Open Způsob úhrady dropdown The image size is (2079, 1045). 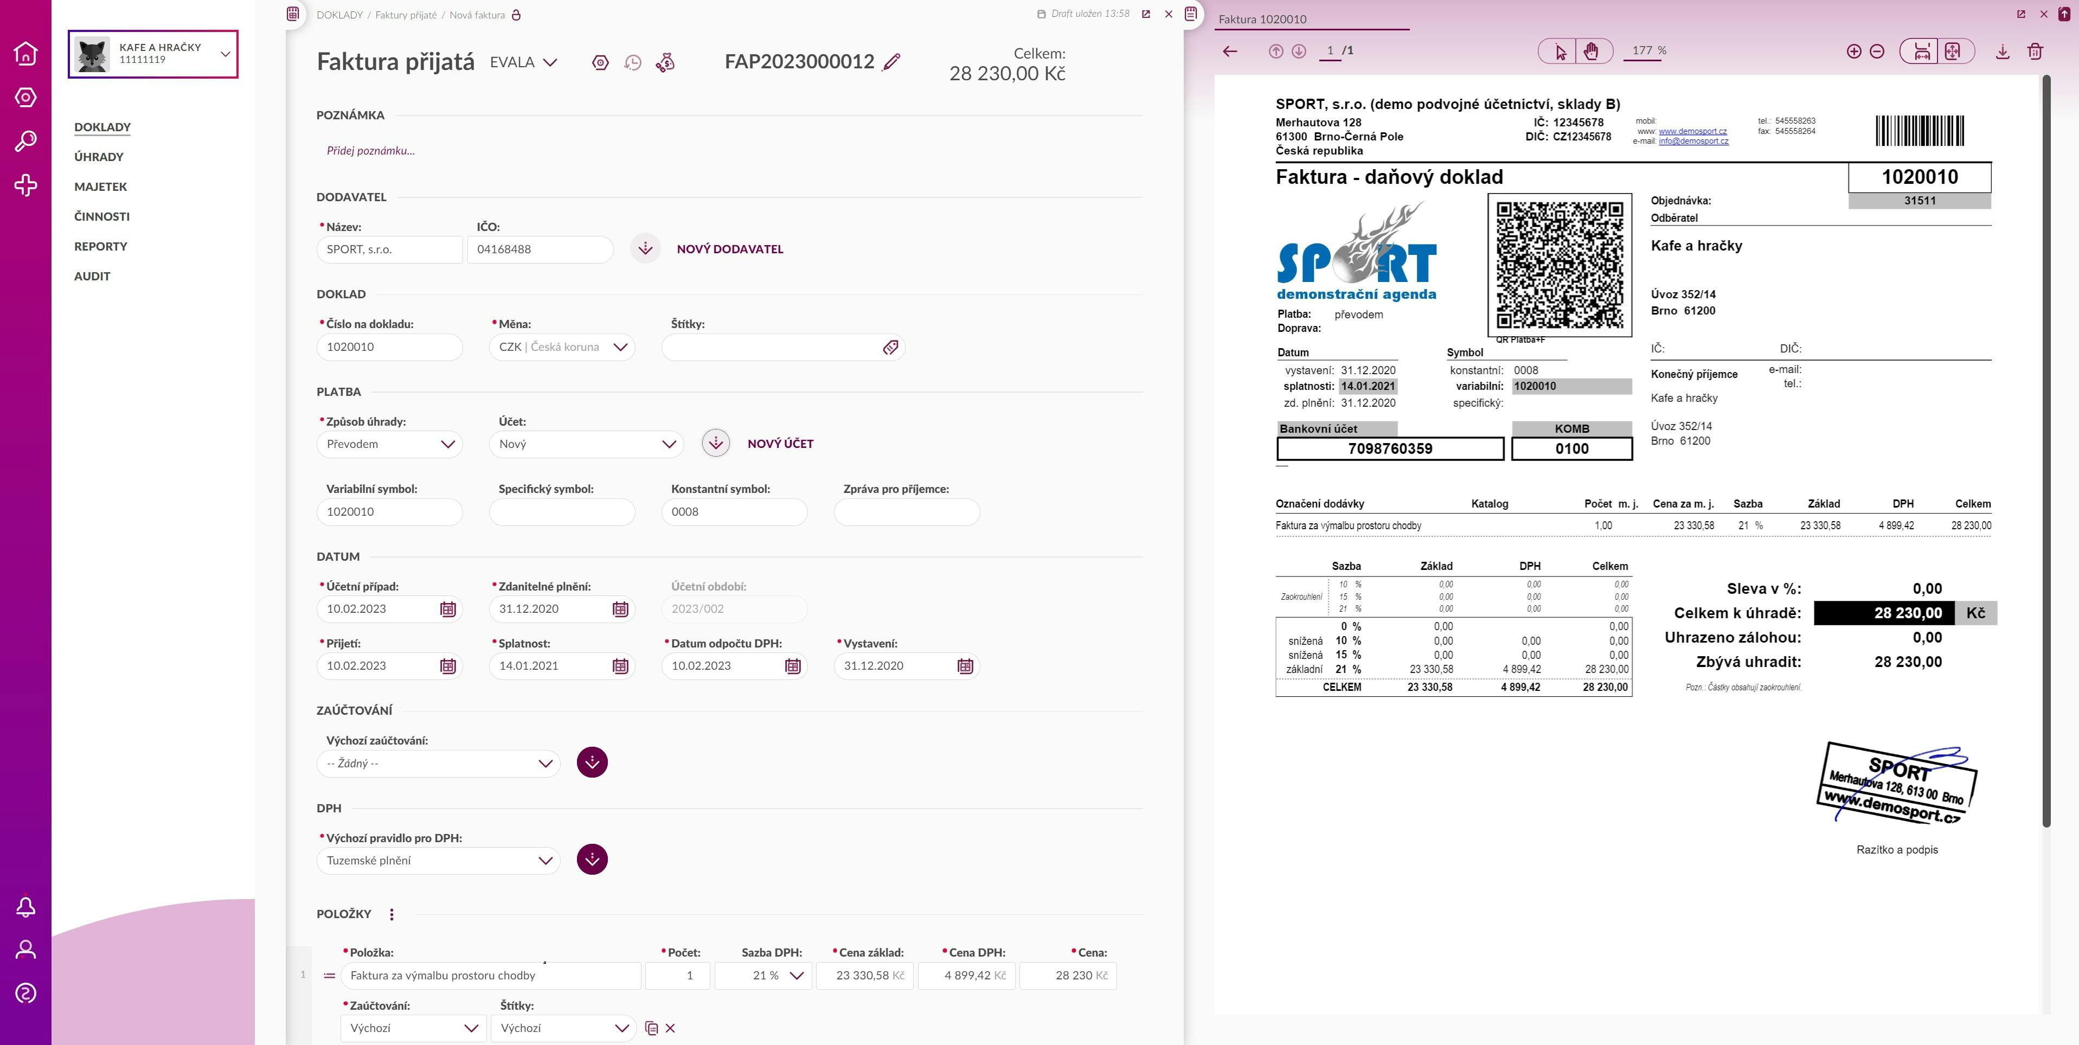coord(389,444)
